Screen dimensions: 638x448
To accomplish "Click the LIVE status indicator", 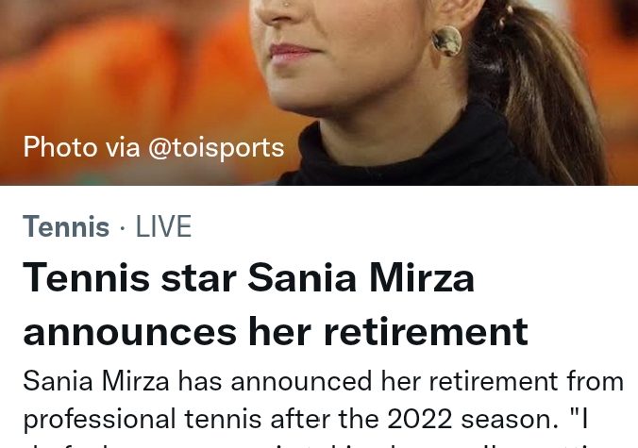I will pyautogui.click(x=163, y=227).
